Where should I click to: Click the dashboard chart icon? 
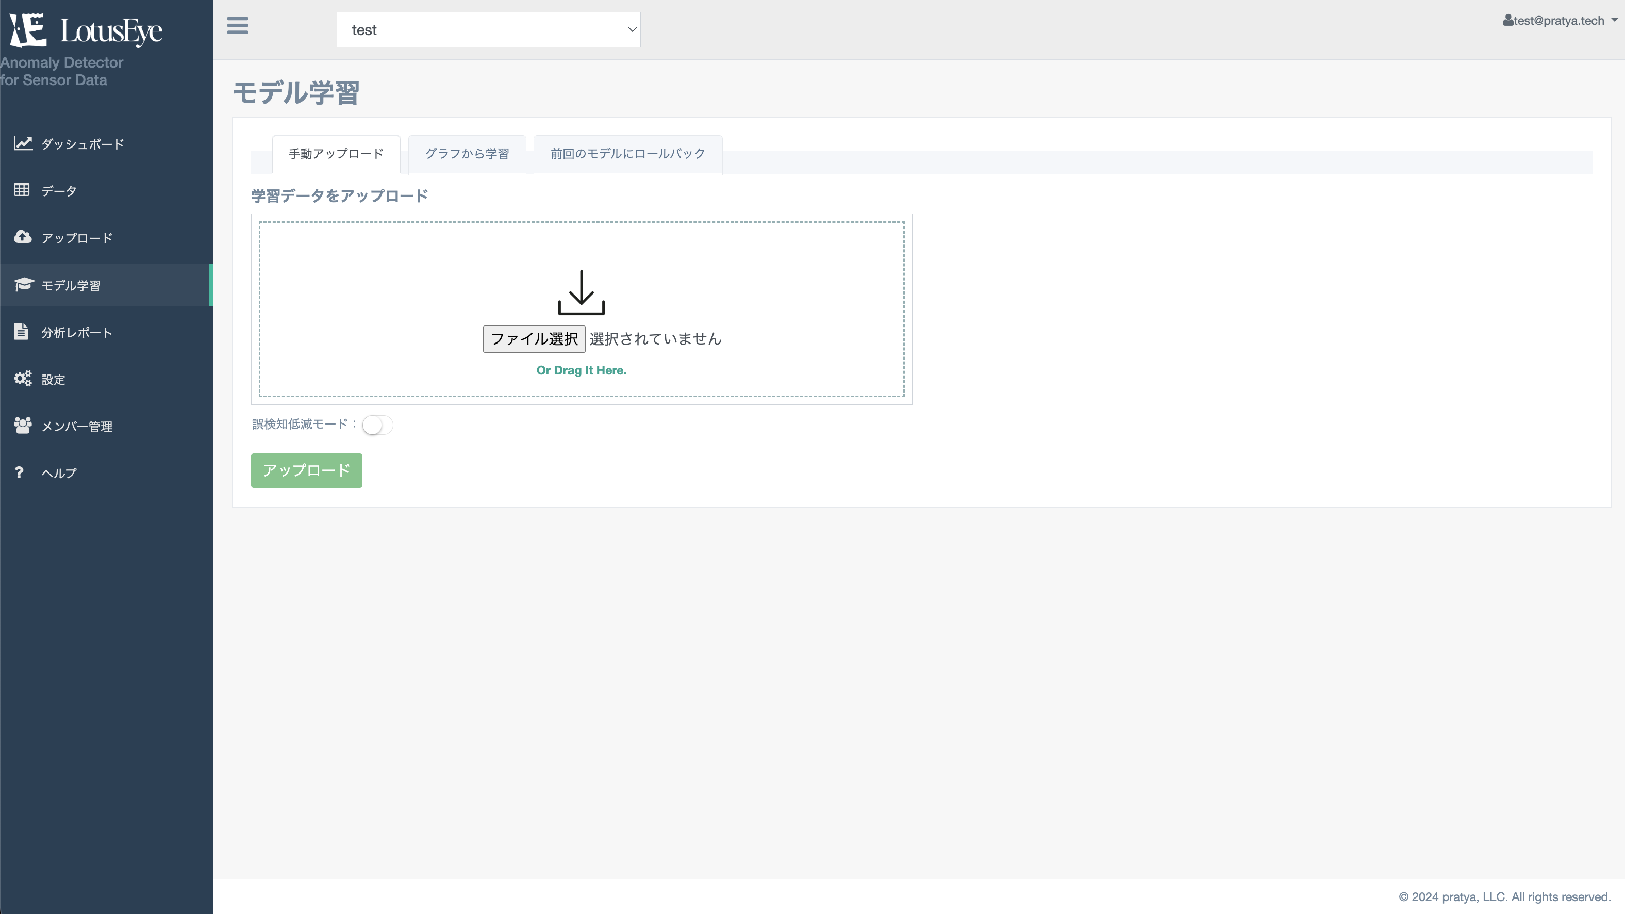coord(23,143)
